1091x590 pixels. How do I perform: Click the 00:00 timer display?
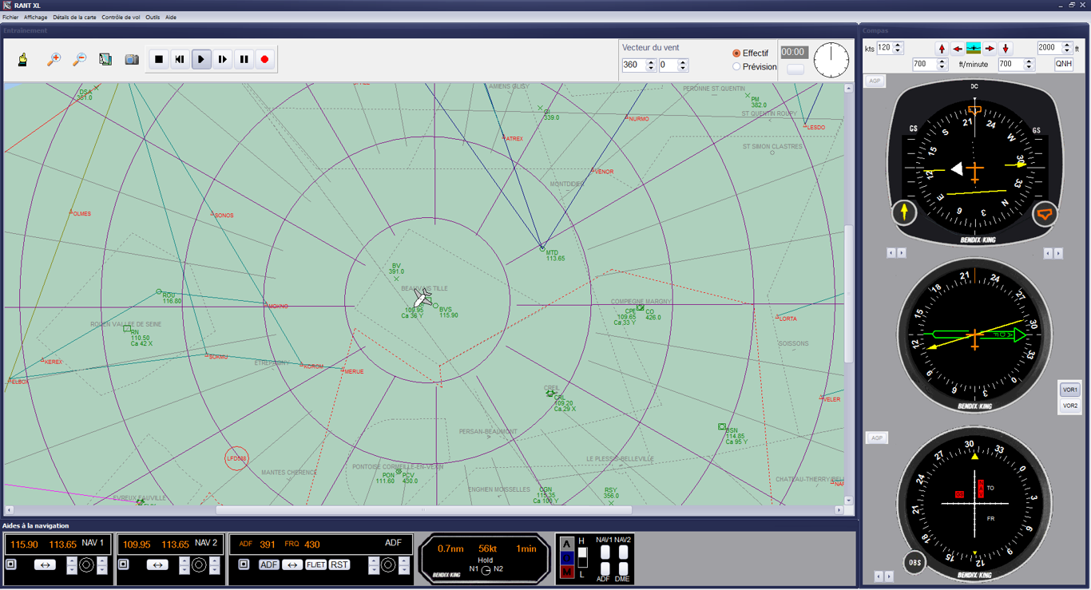(x=793, y=52)
